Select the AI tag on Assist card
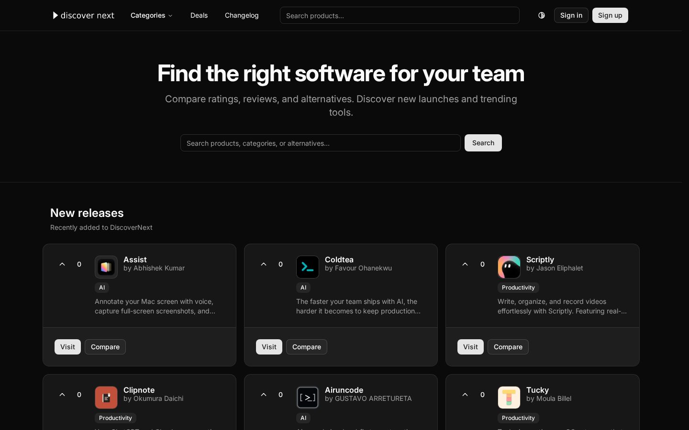 (x=102, y=288)
